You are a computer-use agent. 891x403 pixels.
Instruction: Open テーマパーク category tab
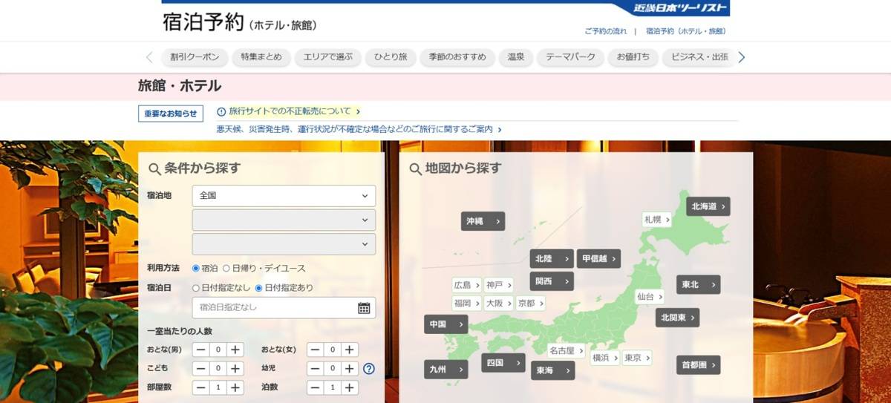[x=570, y=57]
